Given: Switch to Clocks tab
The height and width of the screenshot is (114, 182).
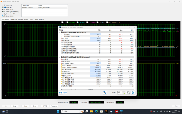Looking at the screenshot, I should point(31,20).
